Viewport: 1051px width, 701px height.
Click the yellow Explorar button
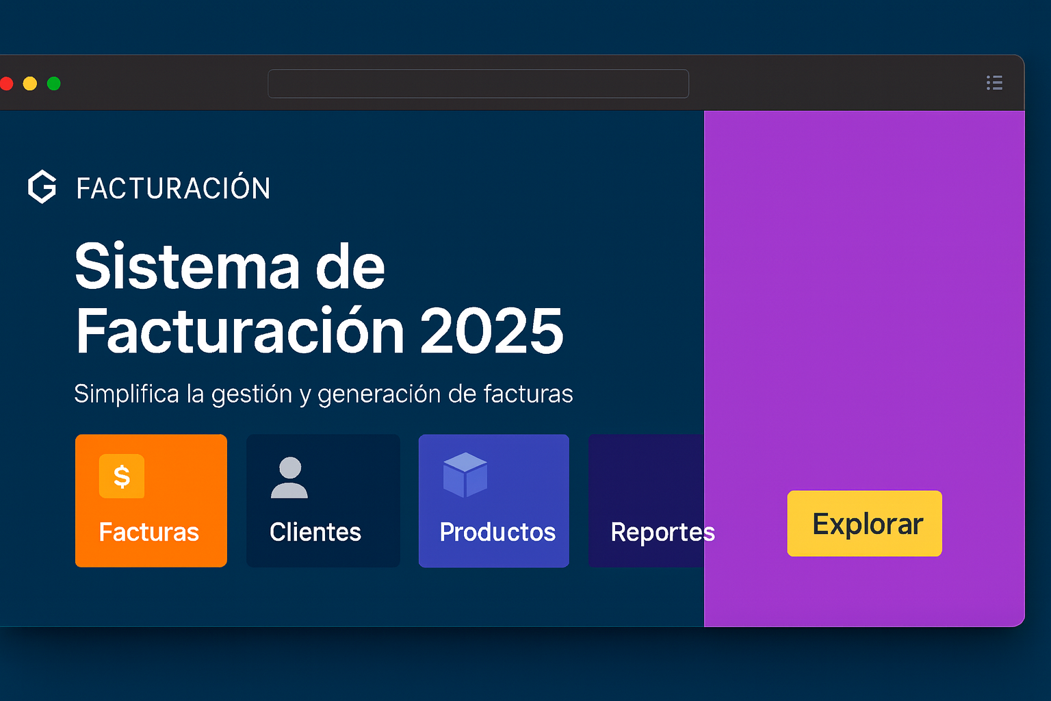pos(864,523)
